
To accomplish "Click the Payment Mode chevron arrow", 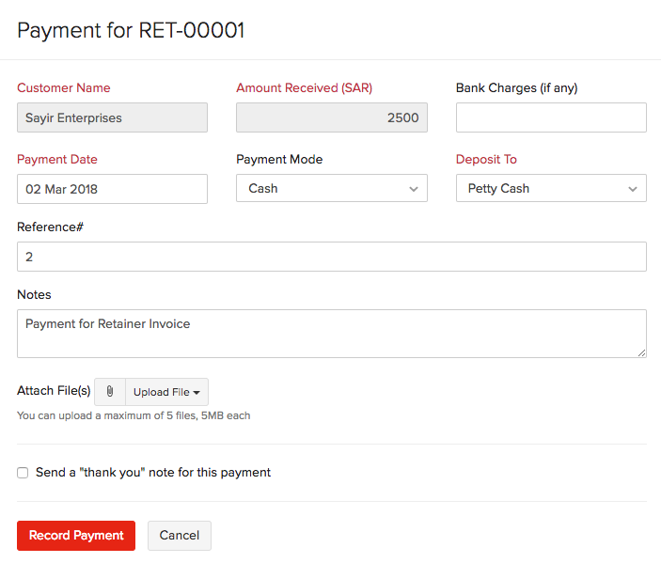I will pyautogui.click(x=414, y=189).
